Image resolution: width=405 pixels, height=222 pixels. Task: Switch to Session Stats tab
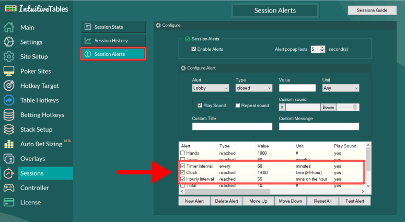(113, 27)
